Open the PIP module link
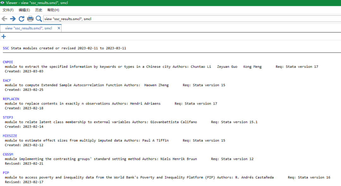341x186 pixels. click(6, 173)
